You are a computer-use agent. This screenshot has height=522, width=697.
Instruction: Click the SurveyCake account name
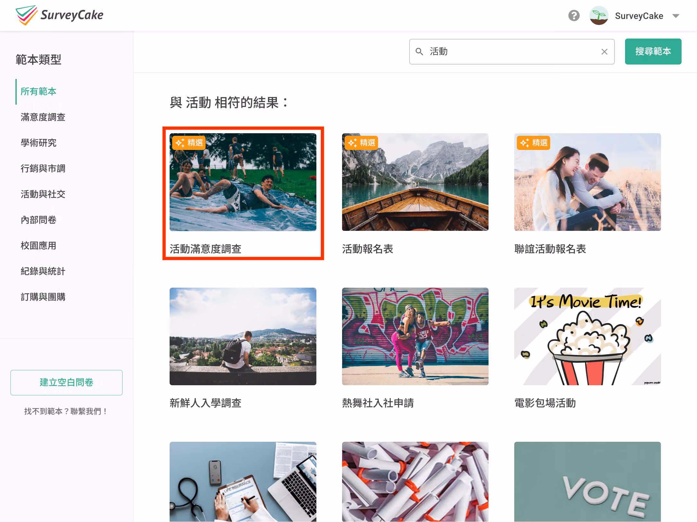point(639,16)
